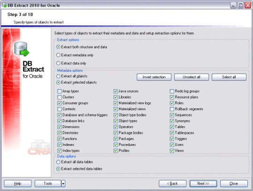Toggle Materialized view logs checkbox
The width and height of the screenshot is (253, 191).
pos(116,103)
